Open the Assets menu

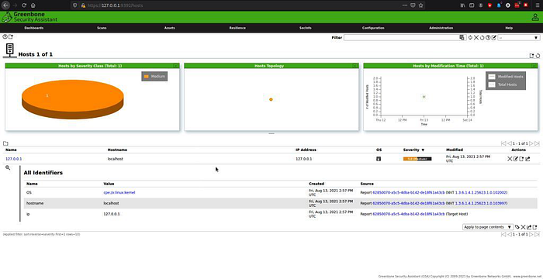pos(169,28)
